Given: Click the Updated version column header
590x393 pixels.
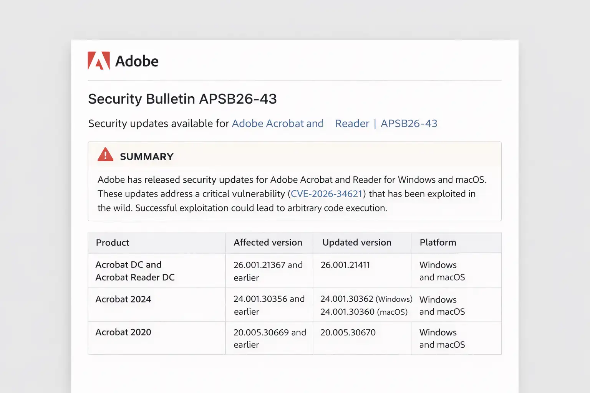Looking at the screenshot, I should 356,243.
